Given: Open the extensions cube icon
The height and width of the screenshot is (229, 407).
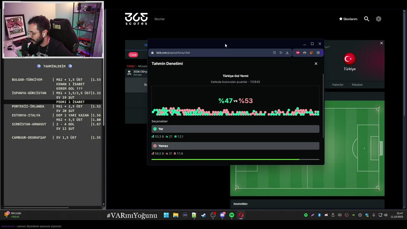Looking at the screenshot, I should (x=318, y=53).
